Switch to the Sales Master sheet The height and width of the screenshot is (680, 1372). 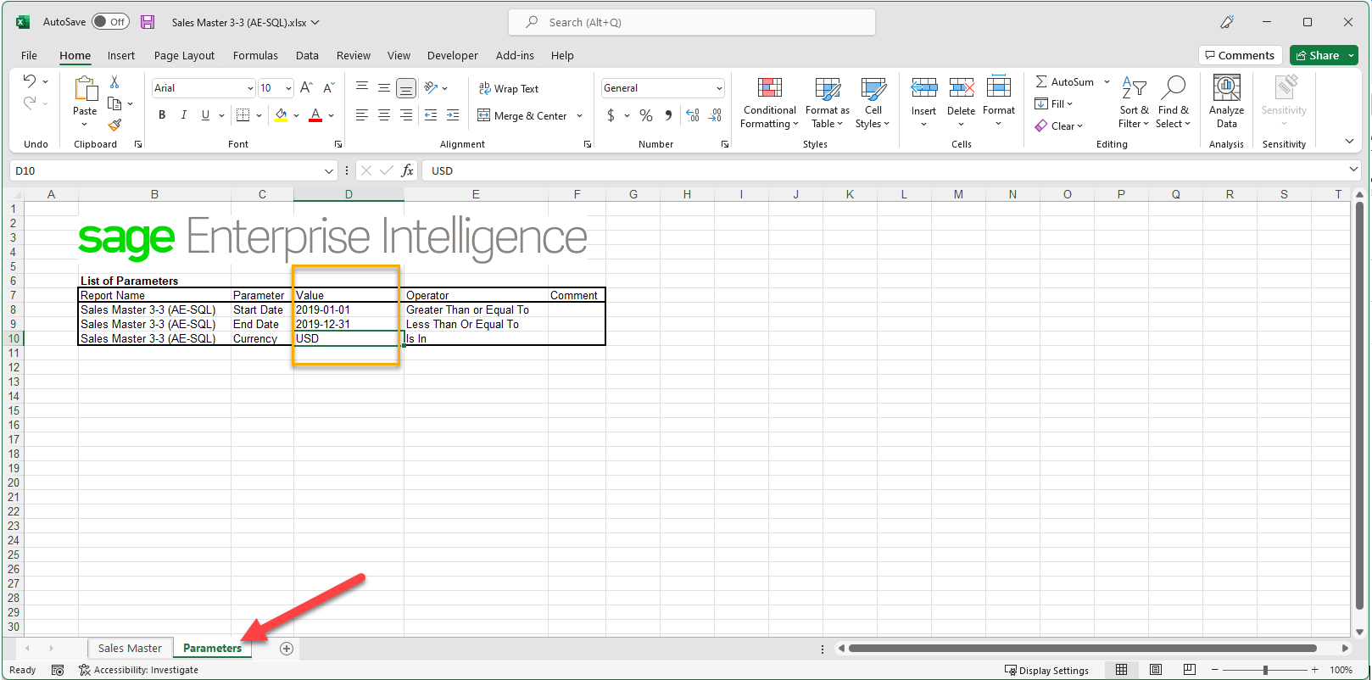click(x=130, y=649)
